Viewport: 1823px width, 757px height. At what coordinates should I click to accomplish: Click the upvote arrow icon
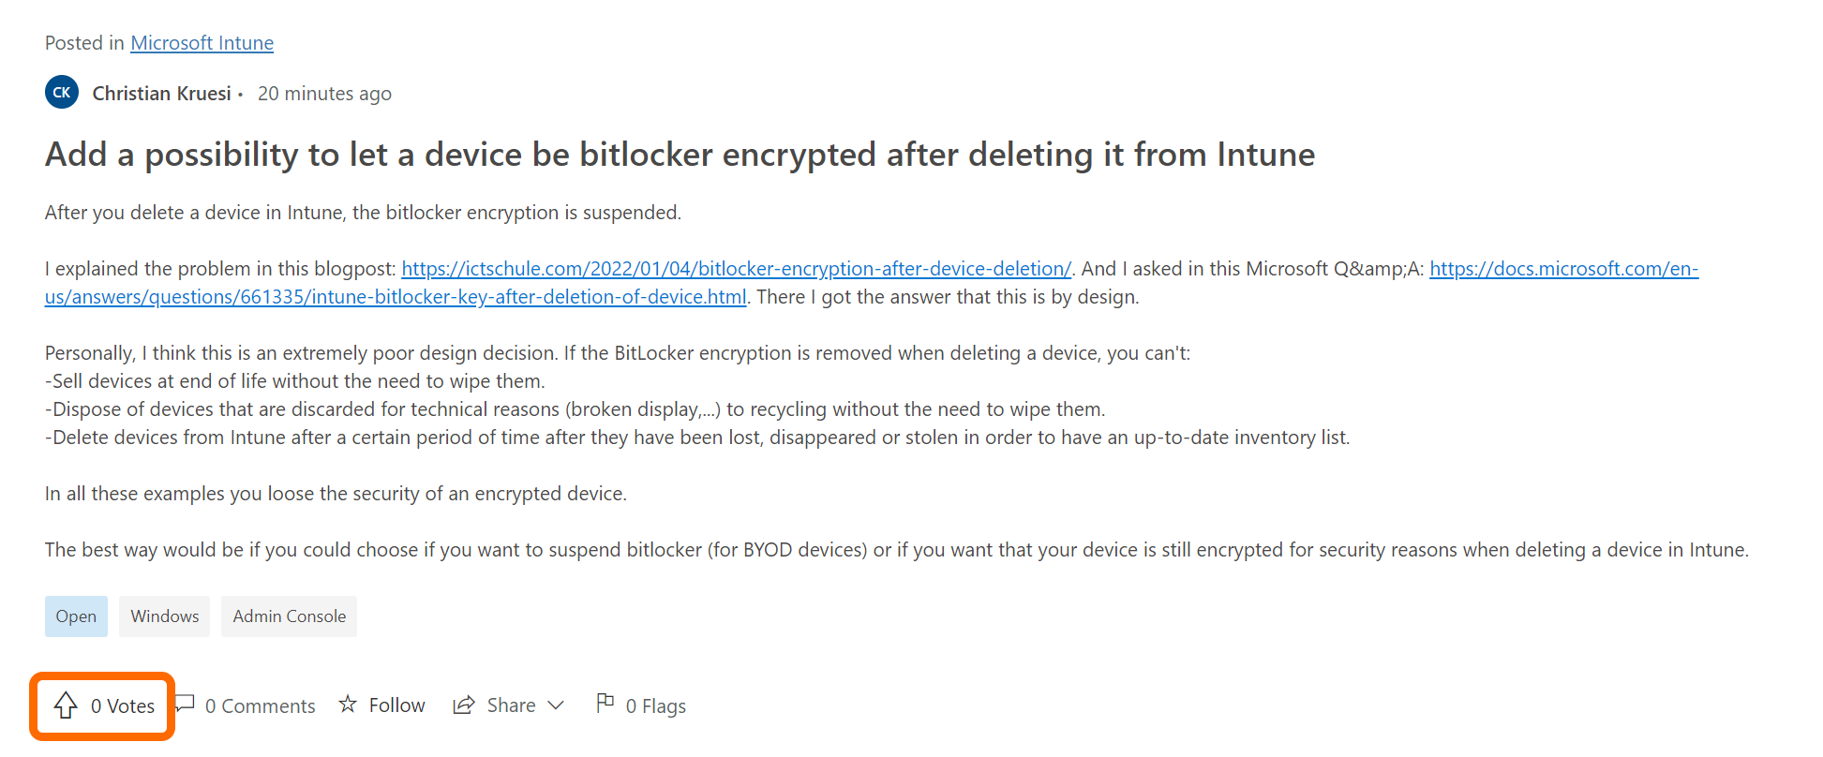pyautogui.click(x=66, y=705)
